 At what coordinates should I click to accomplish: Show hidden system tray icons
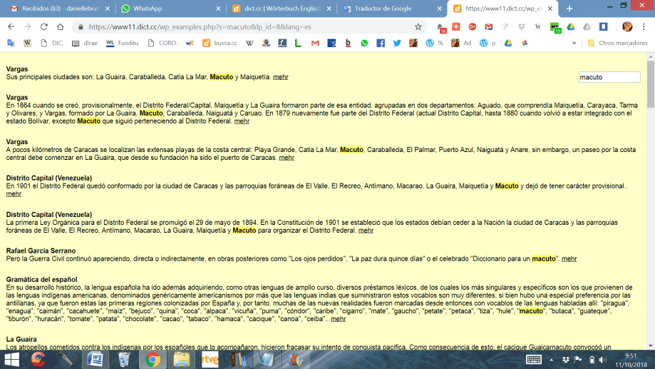click(553, 359)
